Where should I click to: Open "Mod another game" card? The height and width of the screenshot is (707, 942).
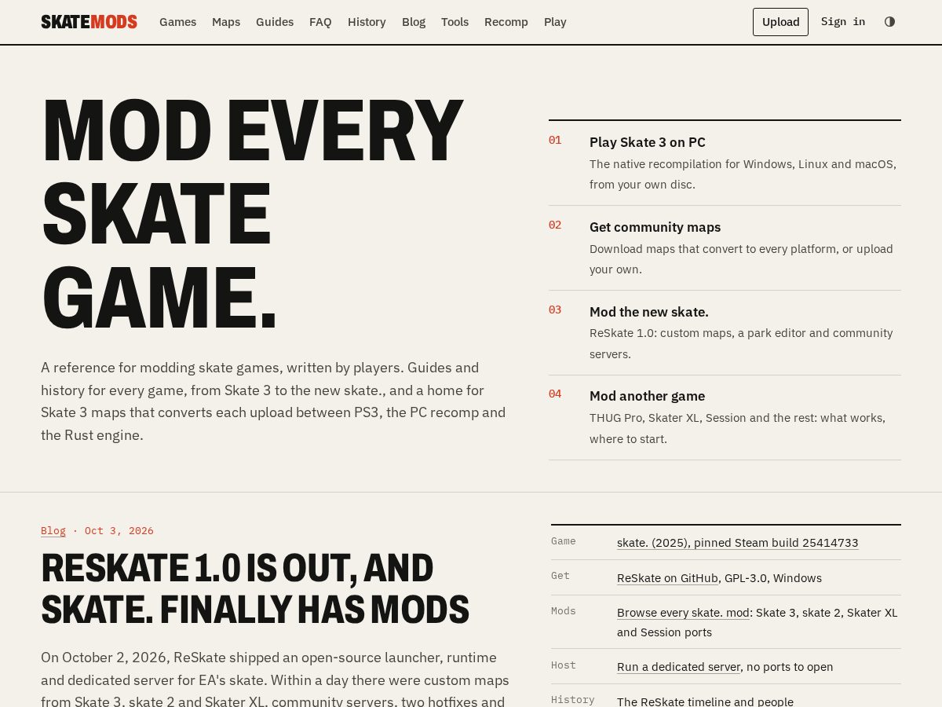[x=725, y=417]
